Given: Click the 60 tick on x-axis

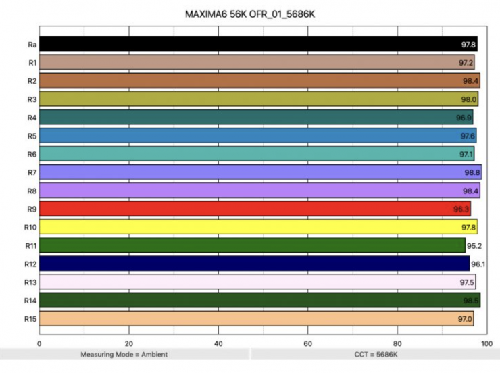Looking at the screenshot, I should click(307, 343).
